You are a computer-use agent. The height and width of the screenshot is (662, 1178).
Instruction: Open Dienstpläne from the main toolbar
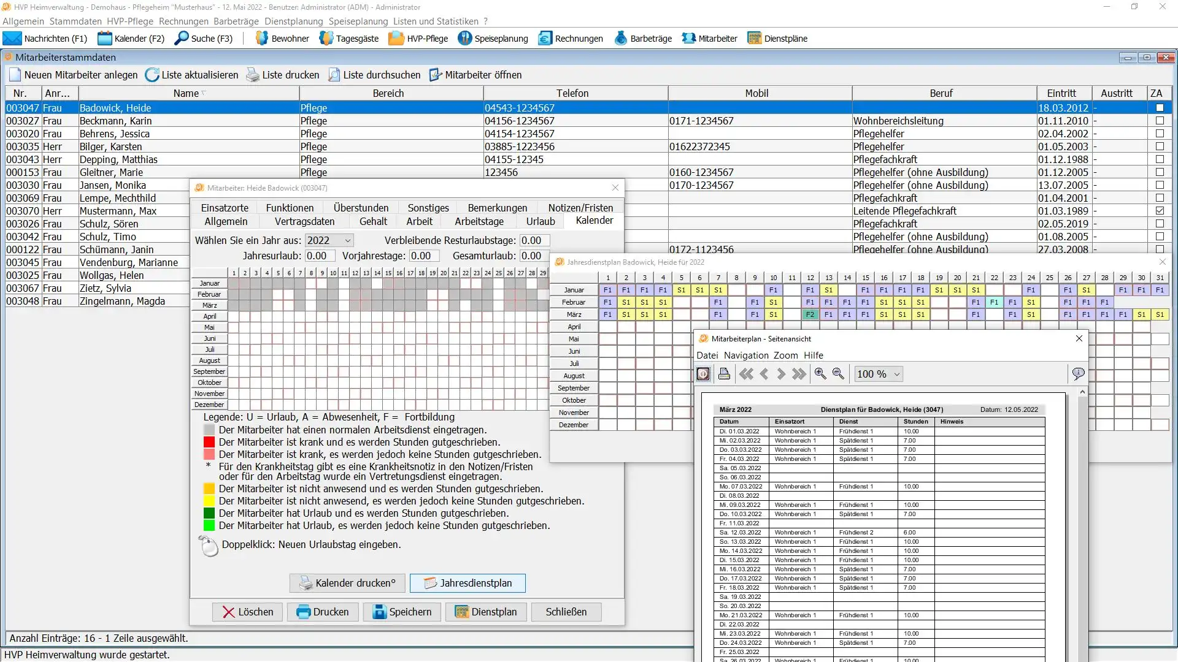(777, 39)
